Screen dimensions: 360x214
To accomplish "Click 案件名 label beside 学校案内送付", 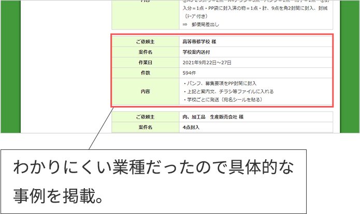I will coord(146,52).
